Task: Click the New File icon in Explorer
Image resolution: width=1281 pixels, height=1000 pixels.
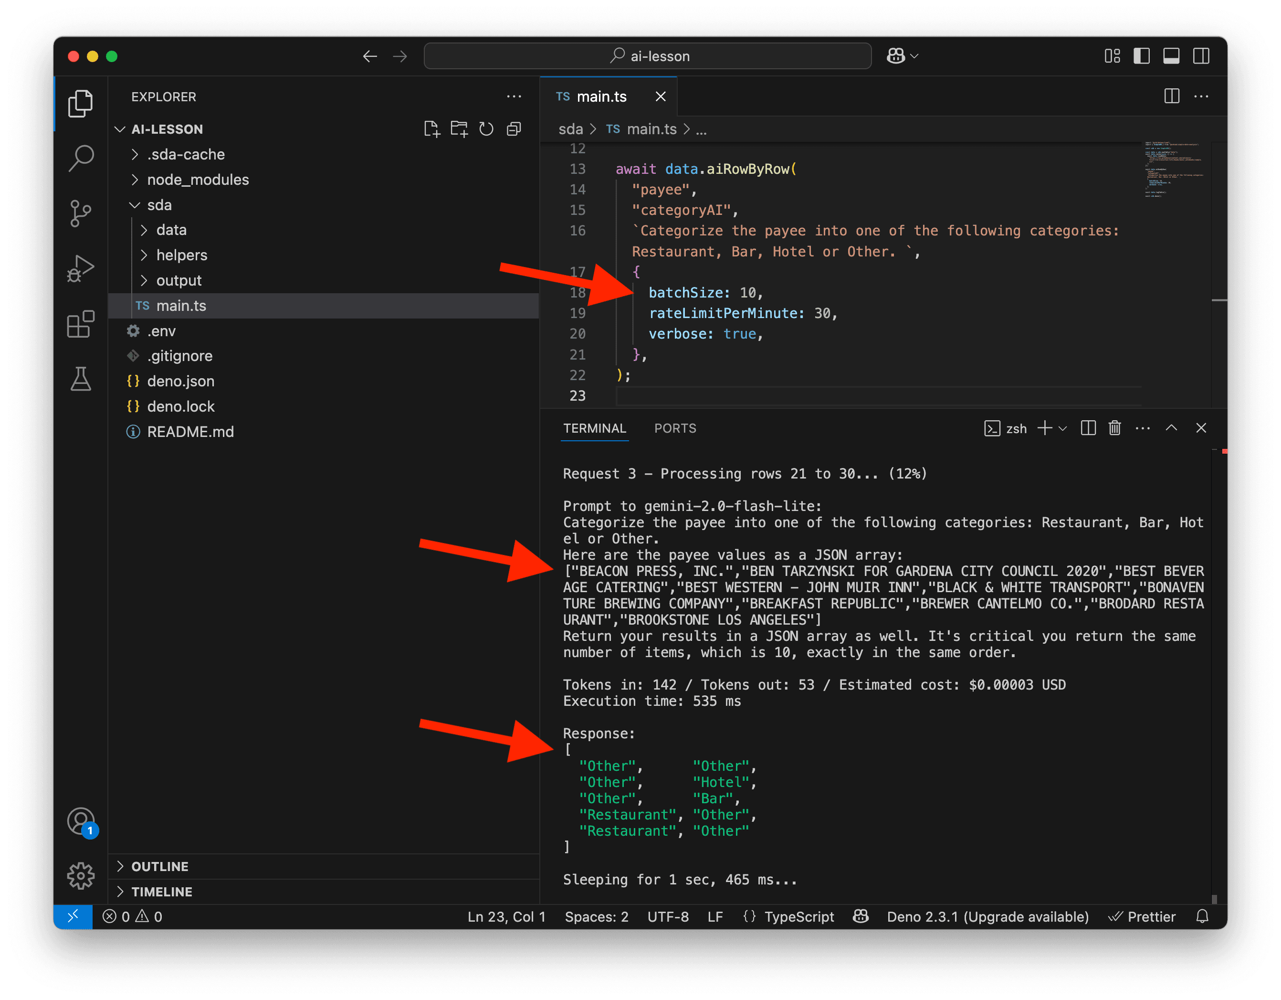Action: (x=431, y=129)
